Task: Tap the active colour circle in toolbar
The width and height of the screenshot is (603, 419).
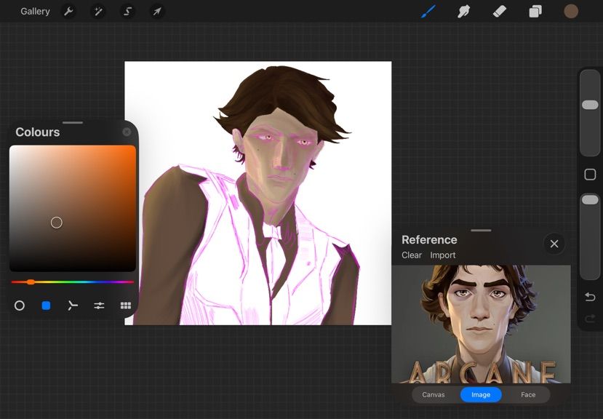Action: click(x=571, y=12)
